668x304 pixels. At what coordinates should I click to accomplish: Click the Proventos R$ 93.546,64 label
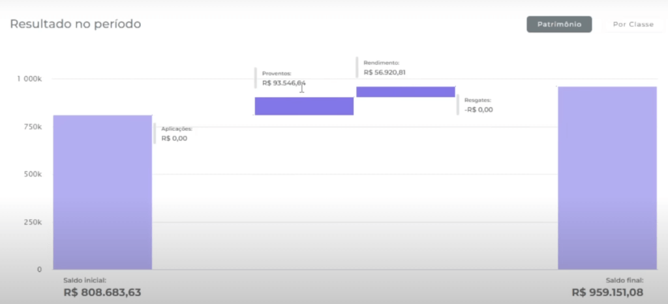[x=284, y=84]
